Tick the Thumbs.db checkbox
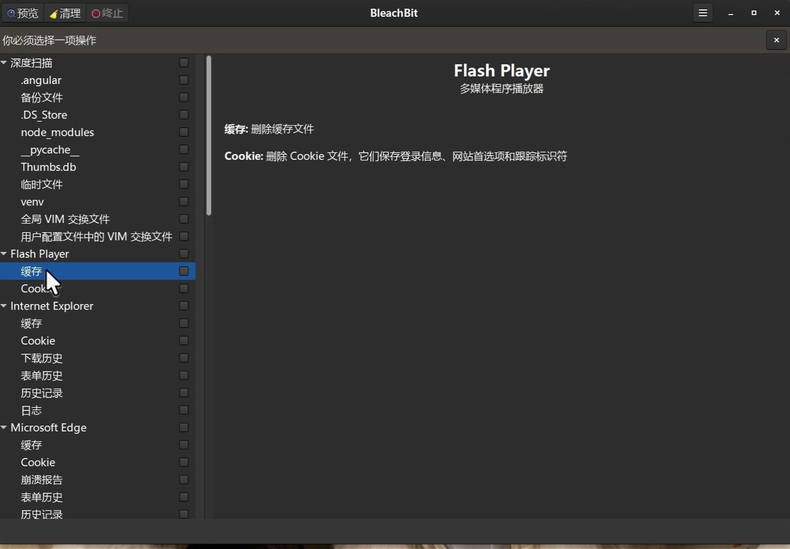This screenshot has width=790, height=549. (184, 167)
